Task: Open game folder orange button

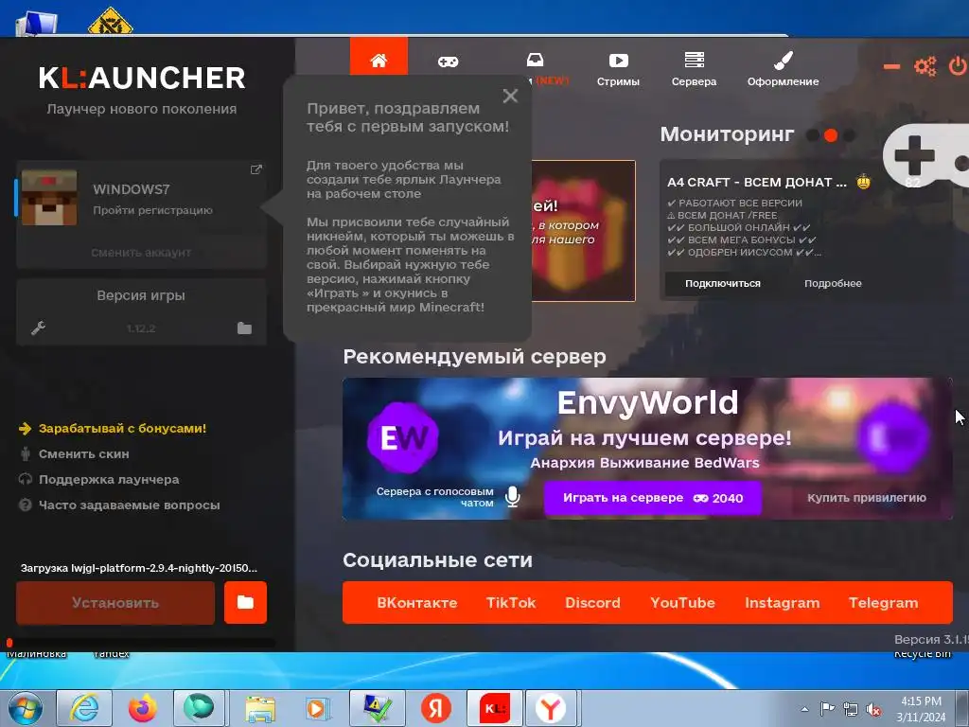Action: point(245,603)
